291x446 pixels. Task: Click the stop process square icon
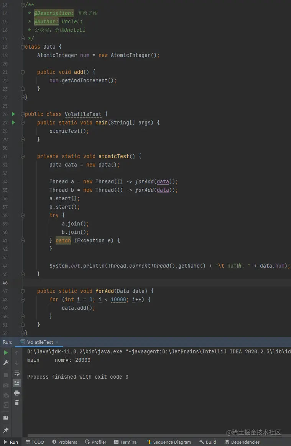click(6, 375)
